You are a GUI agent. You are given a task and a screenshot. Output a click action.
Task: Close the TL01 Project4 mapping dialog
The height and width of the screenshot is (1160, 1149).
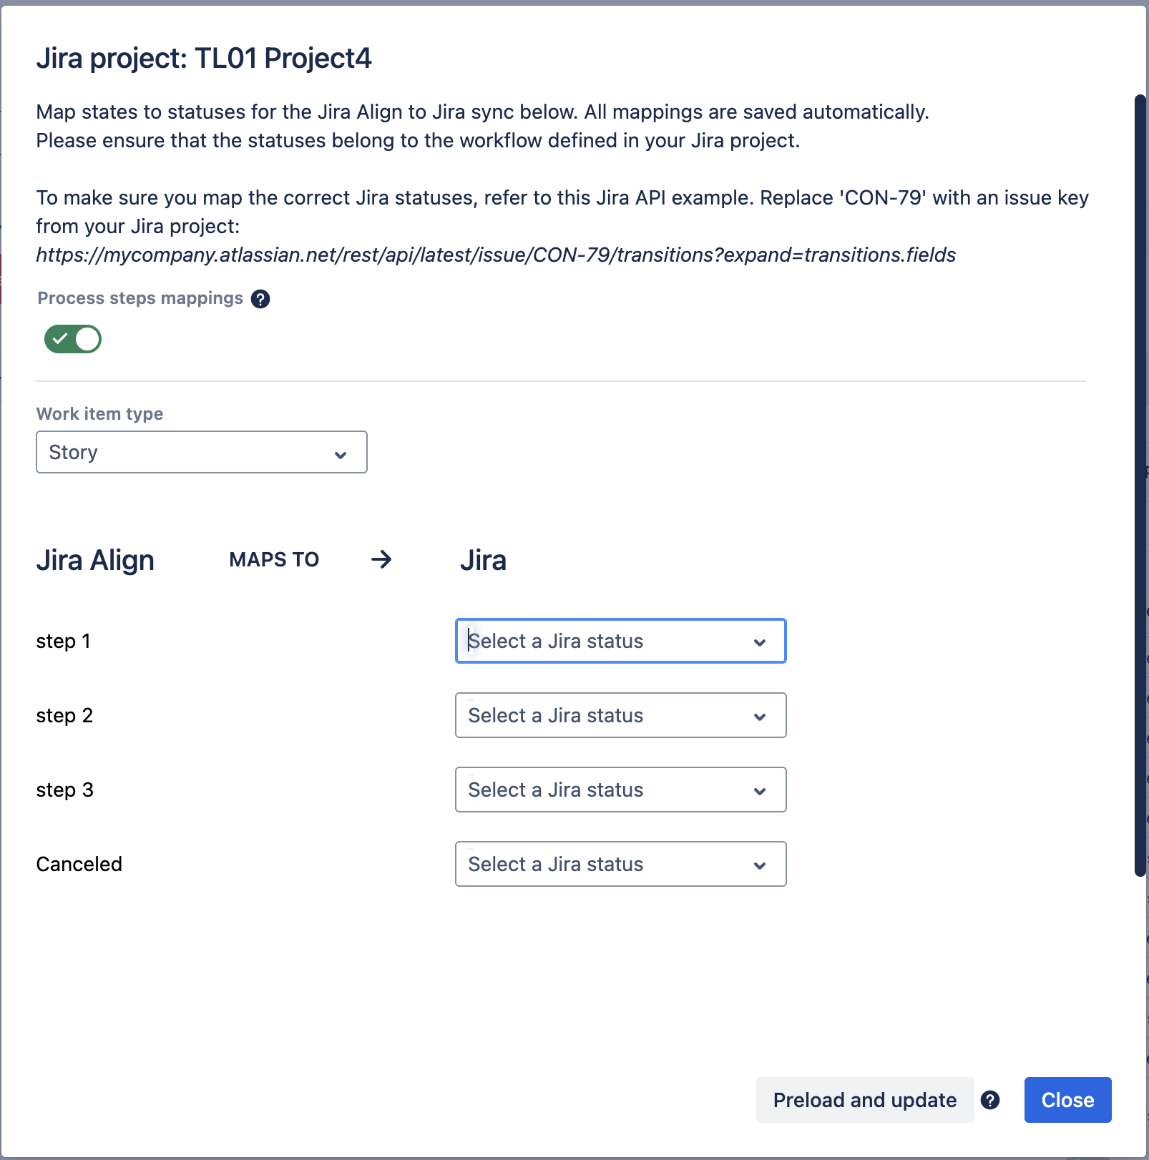click(1067, 1100)
